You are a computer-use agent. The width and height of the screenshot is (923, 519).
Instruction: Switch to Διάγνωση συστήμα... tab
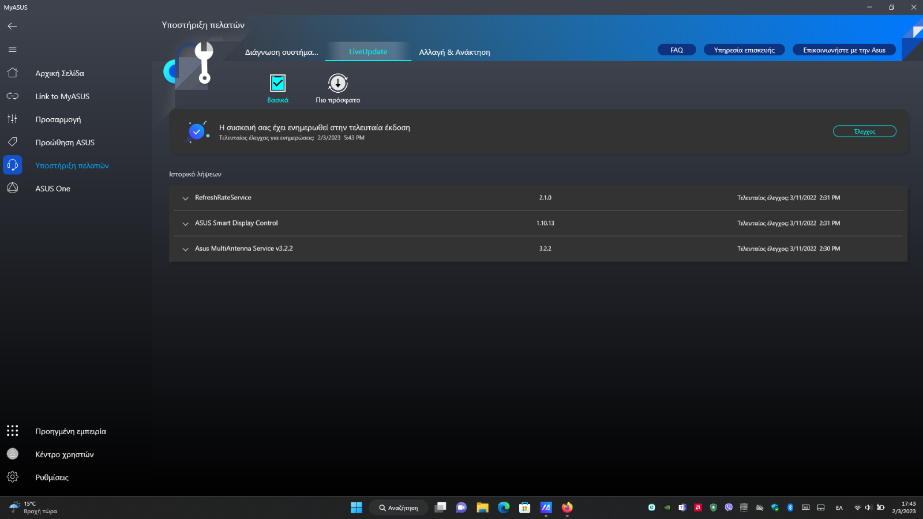282,52
